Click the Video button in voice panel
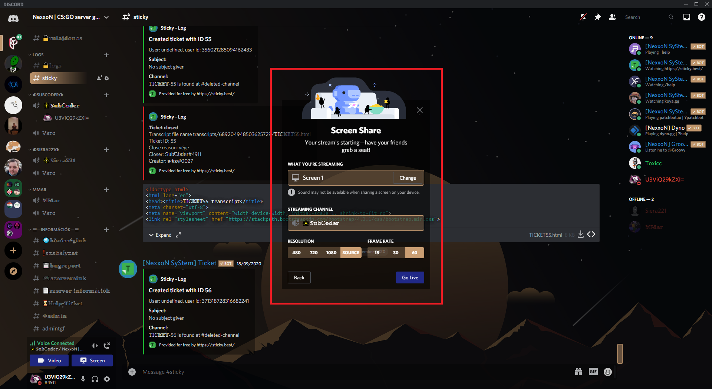This screenshot has width=712, height=389. [49, 360]
